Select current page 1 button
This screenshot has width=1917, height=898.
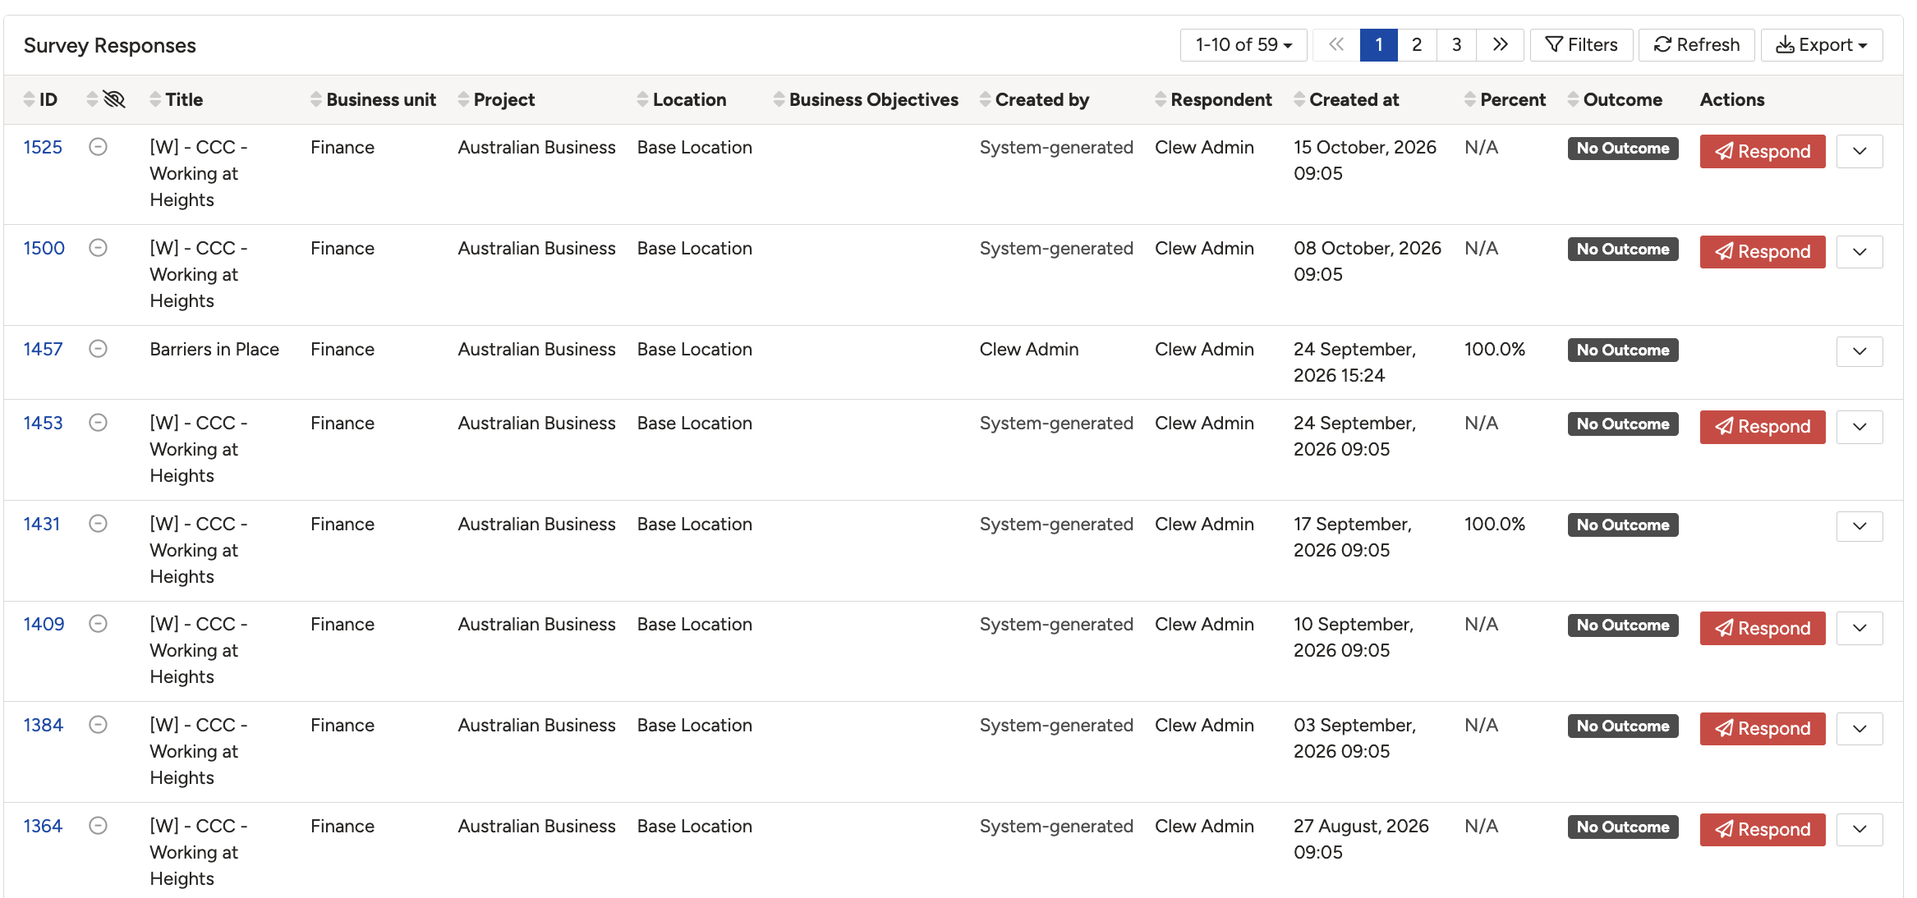click(1379, 44)
